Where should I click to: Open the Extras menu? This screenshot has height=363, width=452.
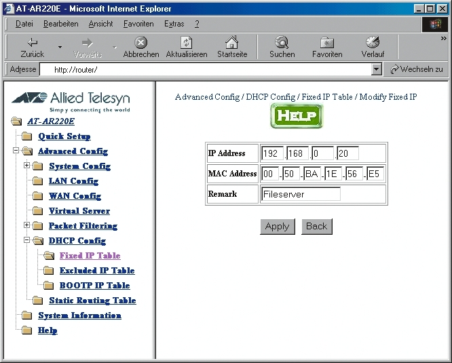174,24
